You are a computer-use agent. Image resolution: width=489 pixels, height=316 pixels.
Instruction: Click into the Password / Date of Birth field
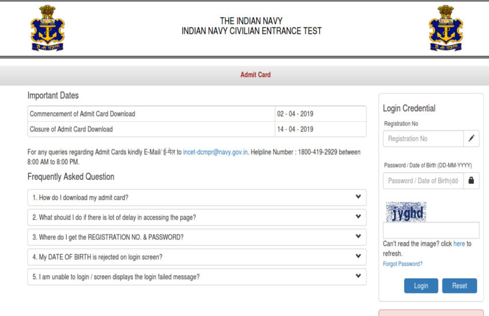click(x=423, y=180)
